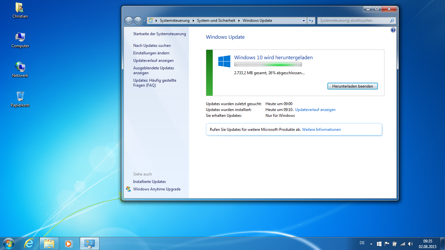445x250 pixels.
Task: Expand the address bar history dropdown
Action: (x=304, y=21)
